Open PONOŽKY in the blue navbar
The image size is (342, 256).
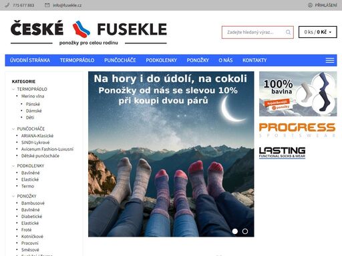pos(198,60)
